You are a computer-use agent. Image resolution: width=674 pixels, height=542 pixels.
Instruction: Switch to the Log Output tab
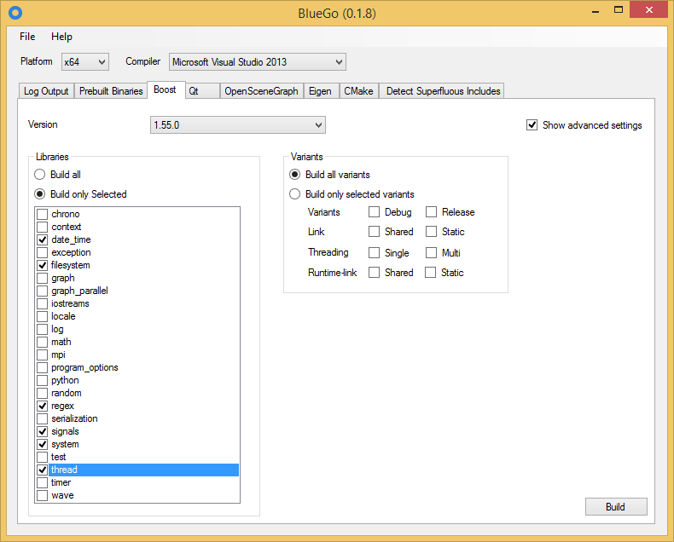point(46,91)
